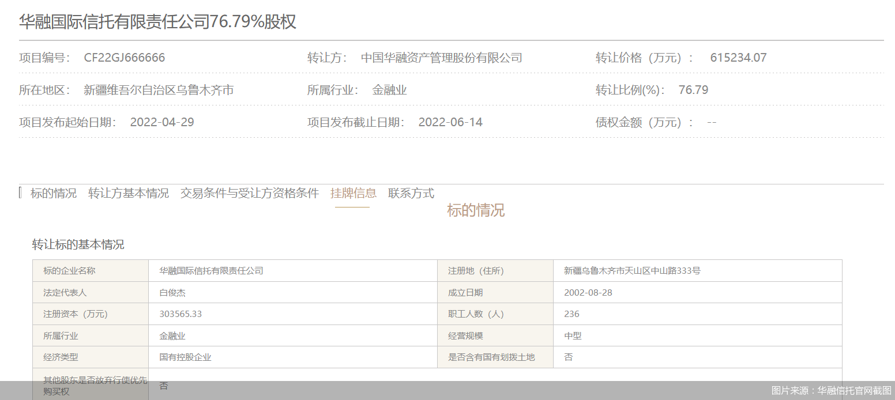Click 法定代表人 label cell
Viewport: 895px width, 400px height.
pos(91,292)
